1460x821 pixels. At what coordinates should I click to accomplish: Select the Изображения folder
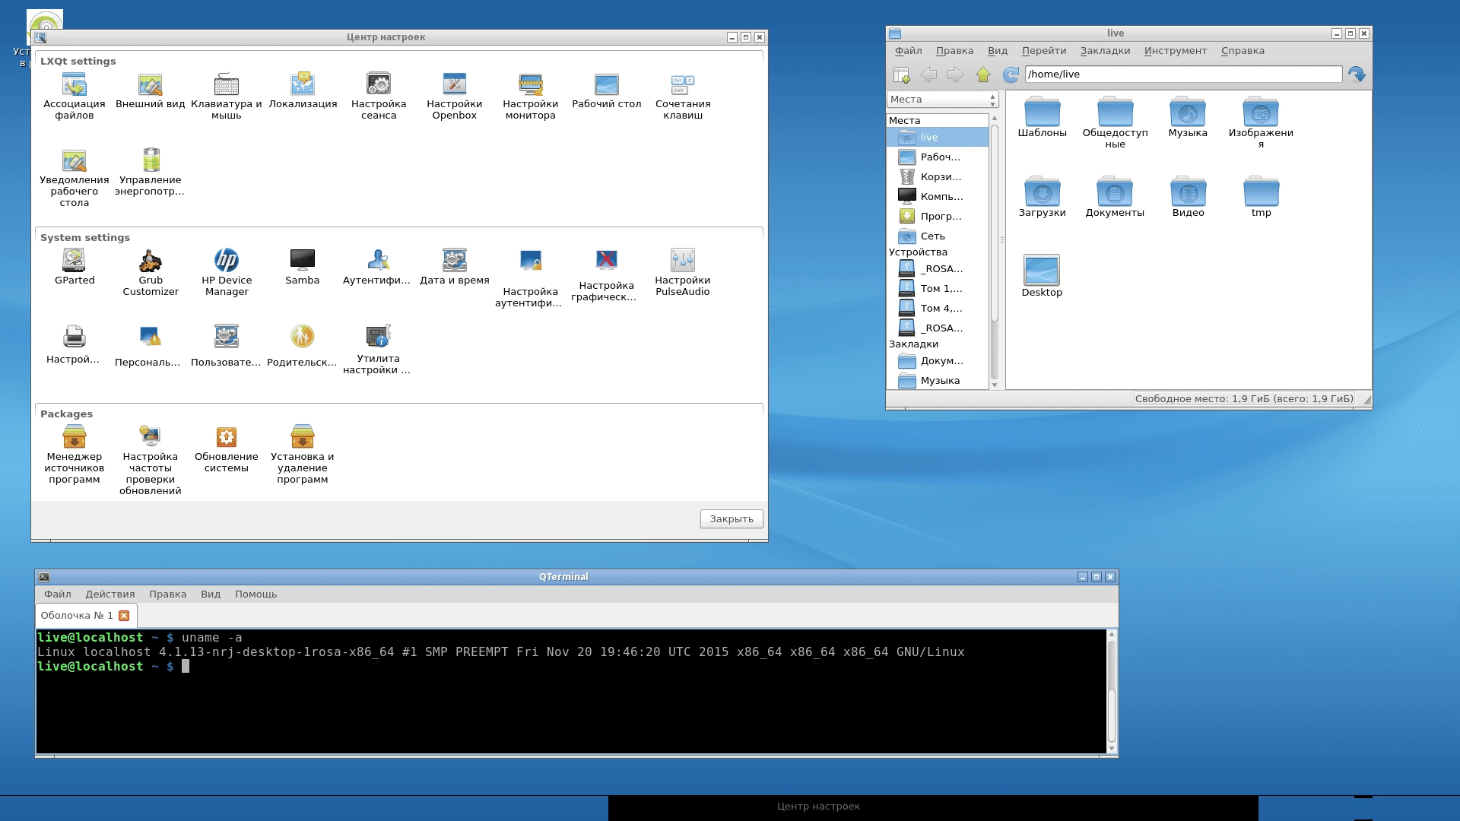pos(1261,122)
